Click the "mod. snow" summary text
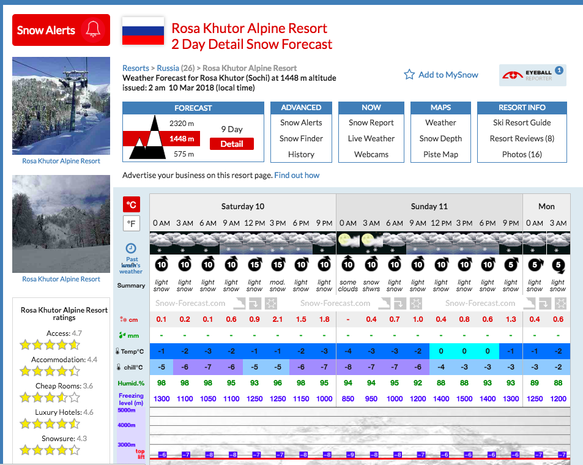Viewport: 583px width, 465px height. (277, 286)
